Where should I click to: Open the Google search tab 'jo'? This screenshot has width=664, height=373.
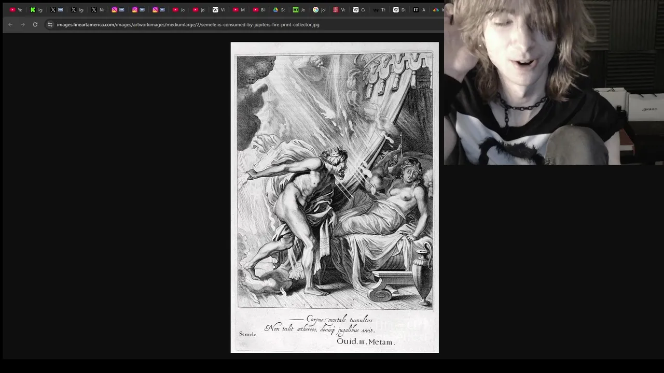320,10
